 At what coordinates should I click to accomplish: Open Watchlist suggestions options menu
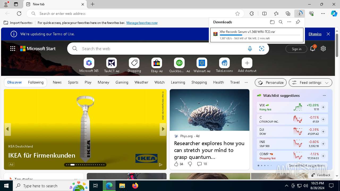324,95
